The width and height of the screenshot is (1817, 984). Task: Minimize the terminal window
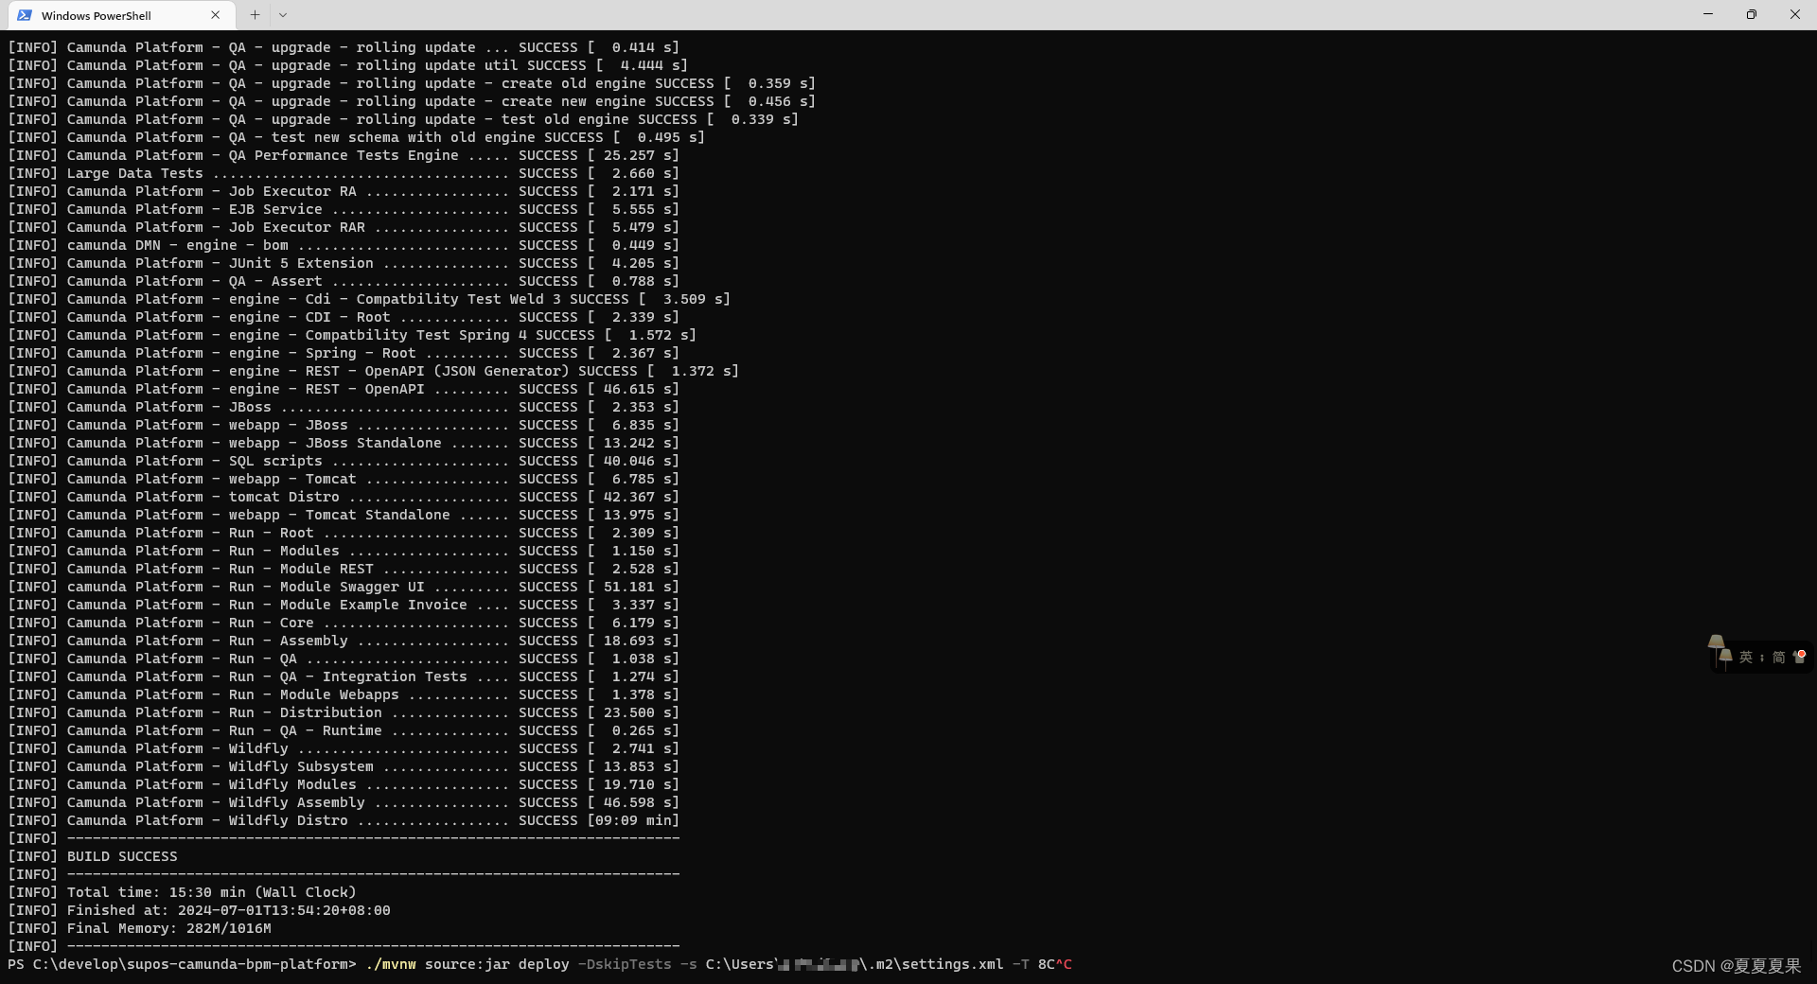point(1708,14)
